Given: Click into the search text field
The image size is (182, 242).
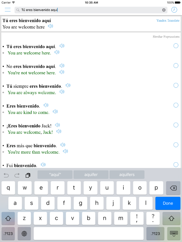Looking at the screenshot, I should point(91,10).
